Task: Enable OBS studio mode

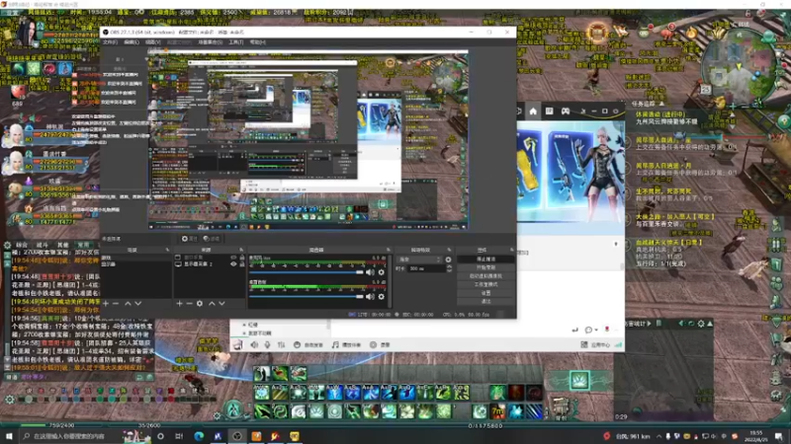Action: [x=485, y=284]
